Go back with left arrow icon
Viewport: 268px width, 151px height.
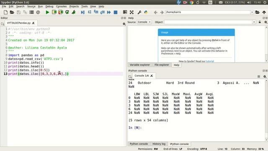tap(155, 12)
